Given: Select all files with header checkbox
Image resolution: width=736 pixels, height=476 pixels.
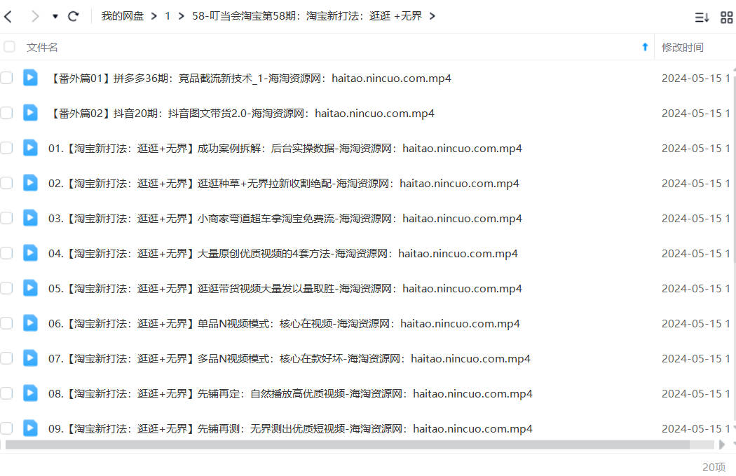Looking at the screenshot, I should point(9,47).
